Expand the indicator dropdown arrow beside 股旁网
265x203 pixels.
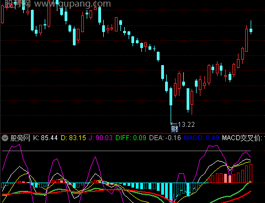pyautogui.click(x=5, y=138)
